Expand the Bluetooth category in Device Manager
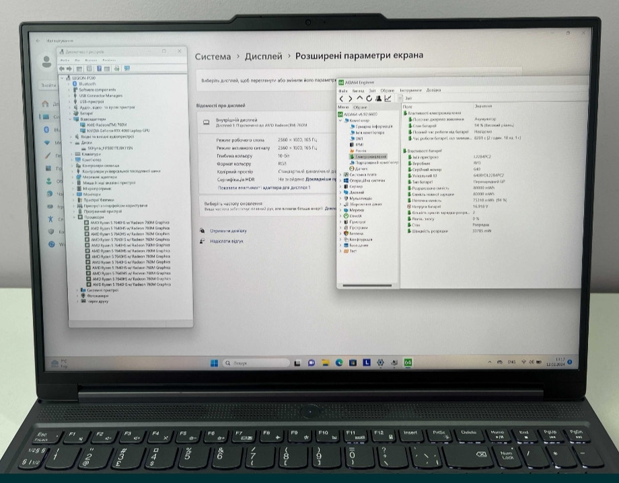The width and height of the screenshot is (619, 483). 69,84
